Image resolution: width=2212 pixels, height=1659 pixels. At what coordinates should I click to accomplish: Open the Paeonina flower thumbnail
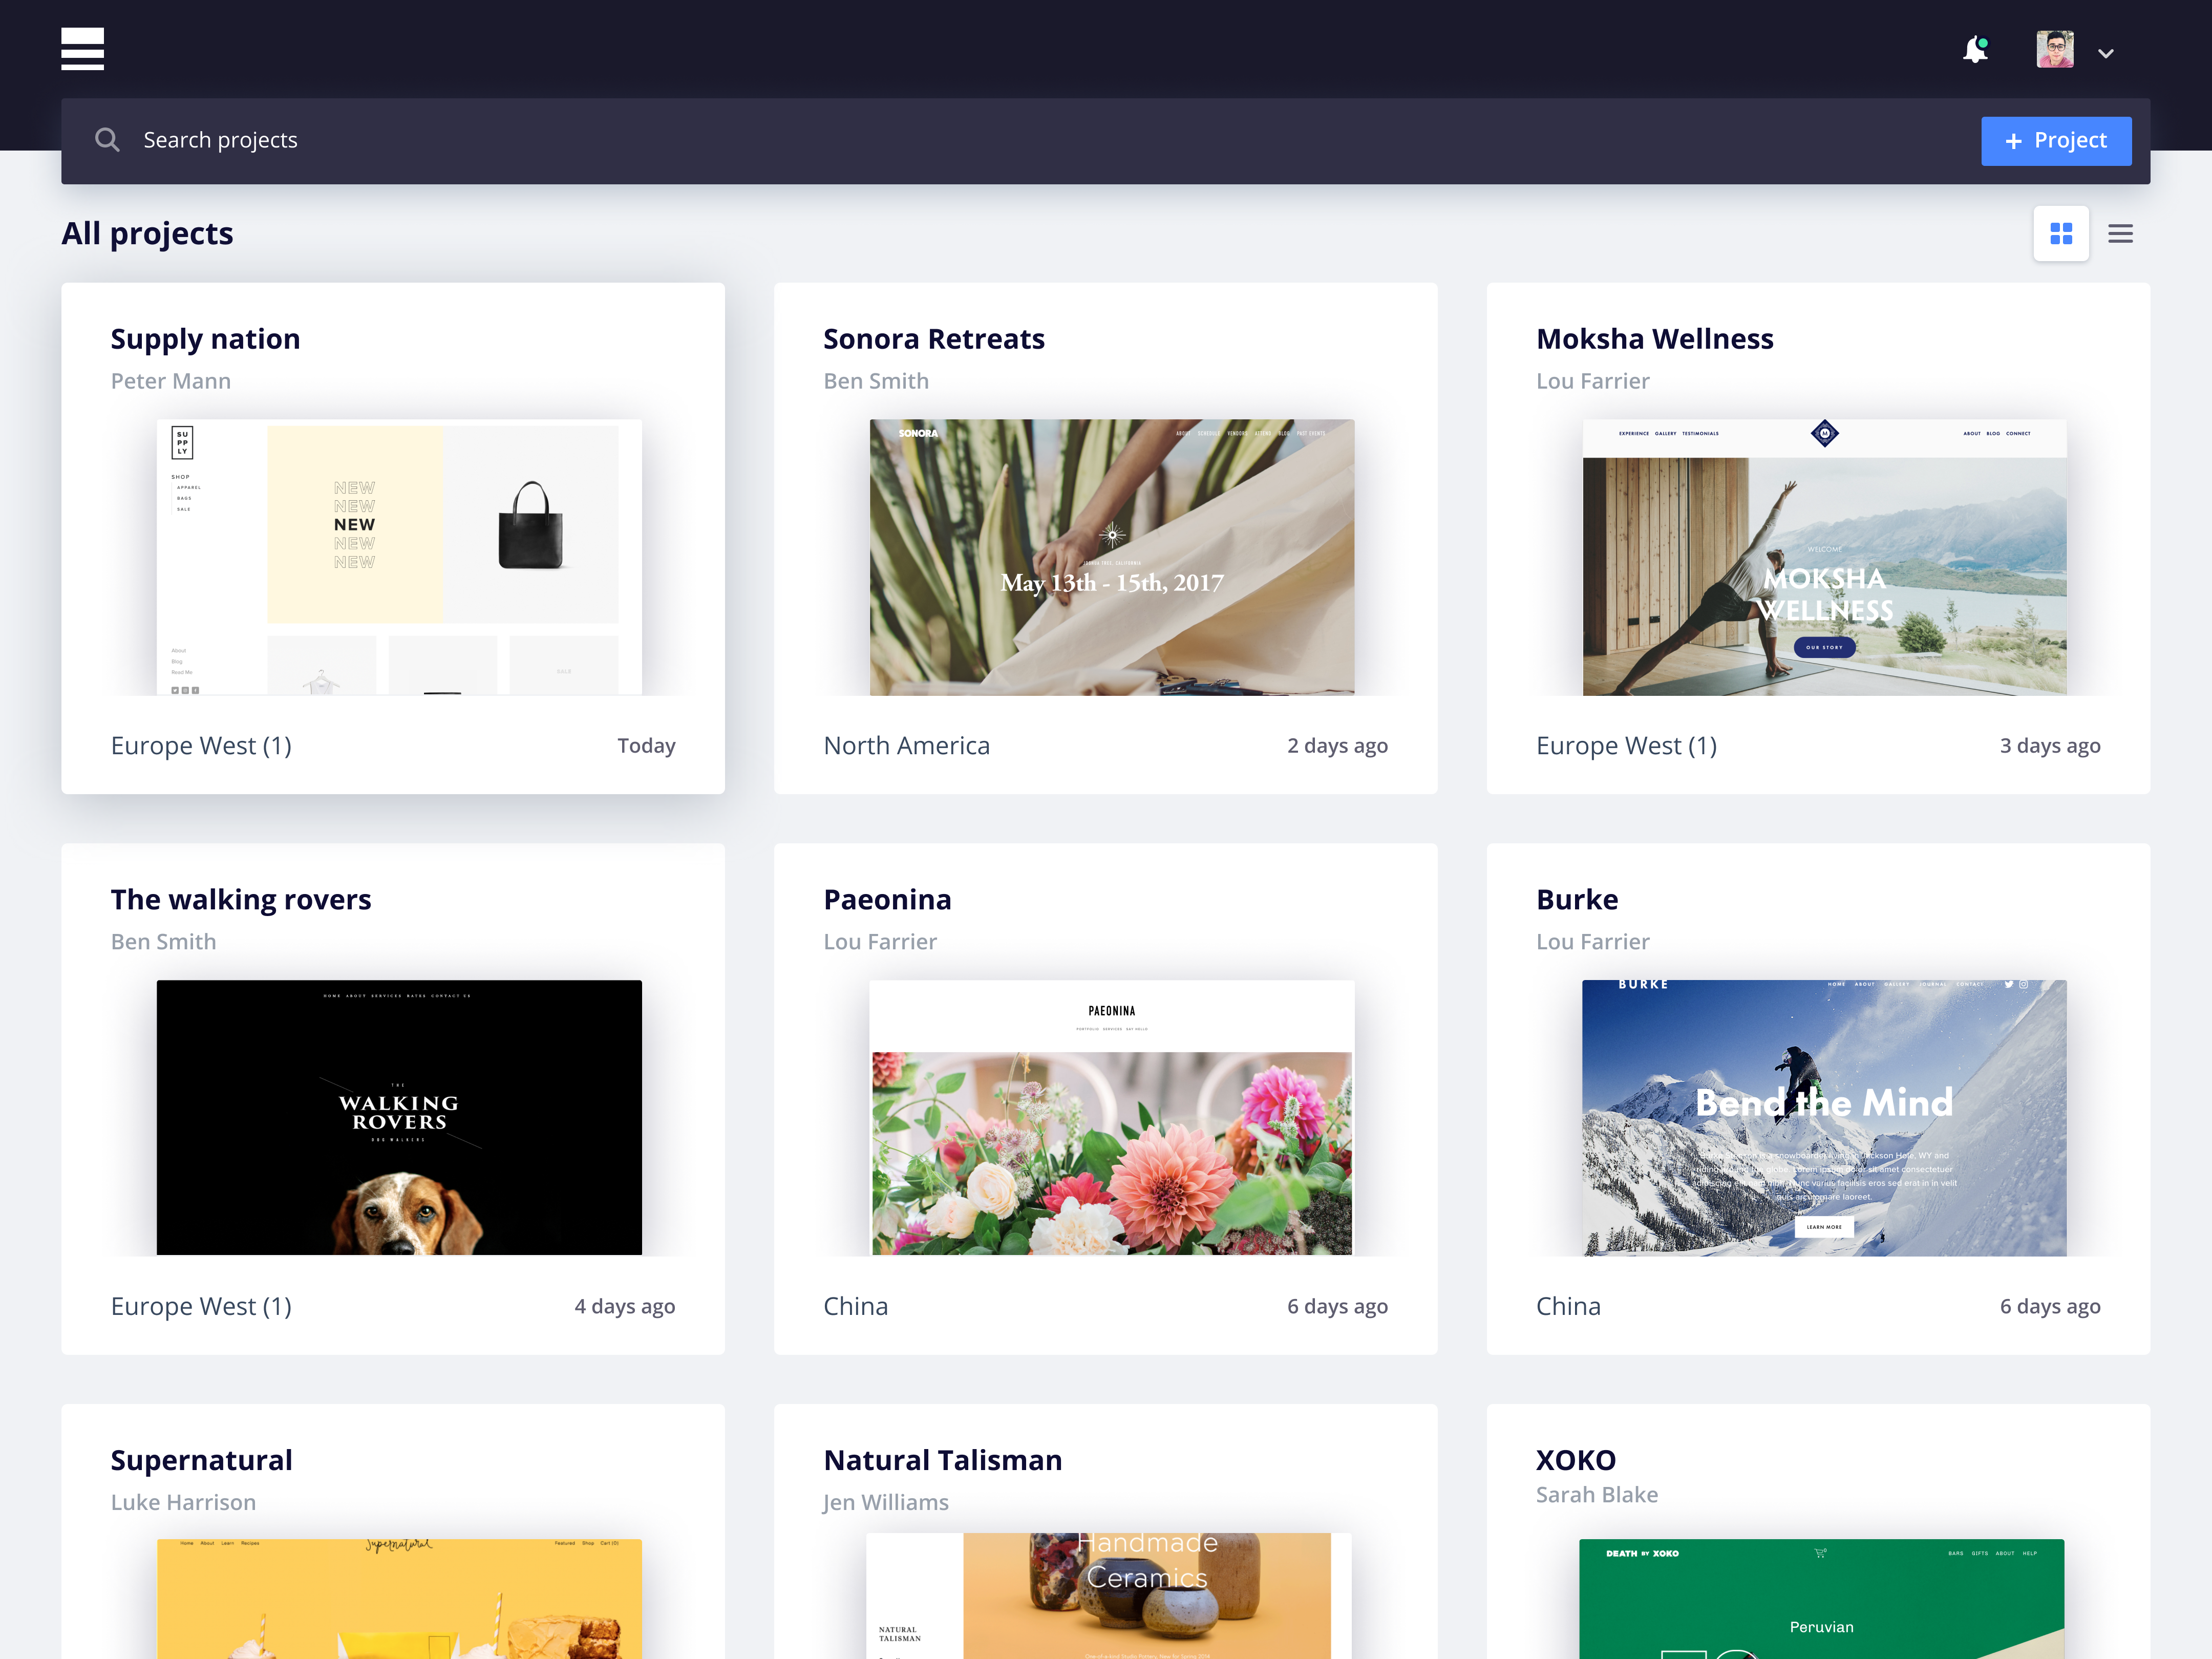(x=1111, y=1117)
